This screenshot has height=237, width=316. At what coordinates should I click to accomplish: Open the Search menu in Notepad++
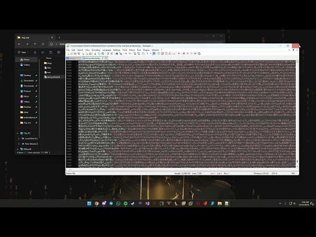pos(80,50)
